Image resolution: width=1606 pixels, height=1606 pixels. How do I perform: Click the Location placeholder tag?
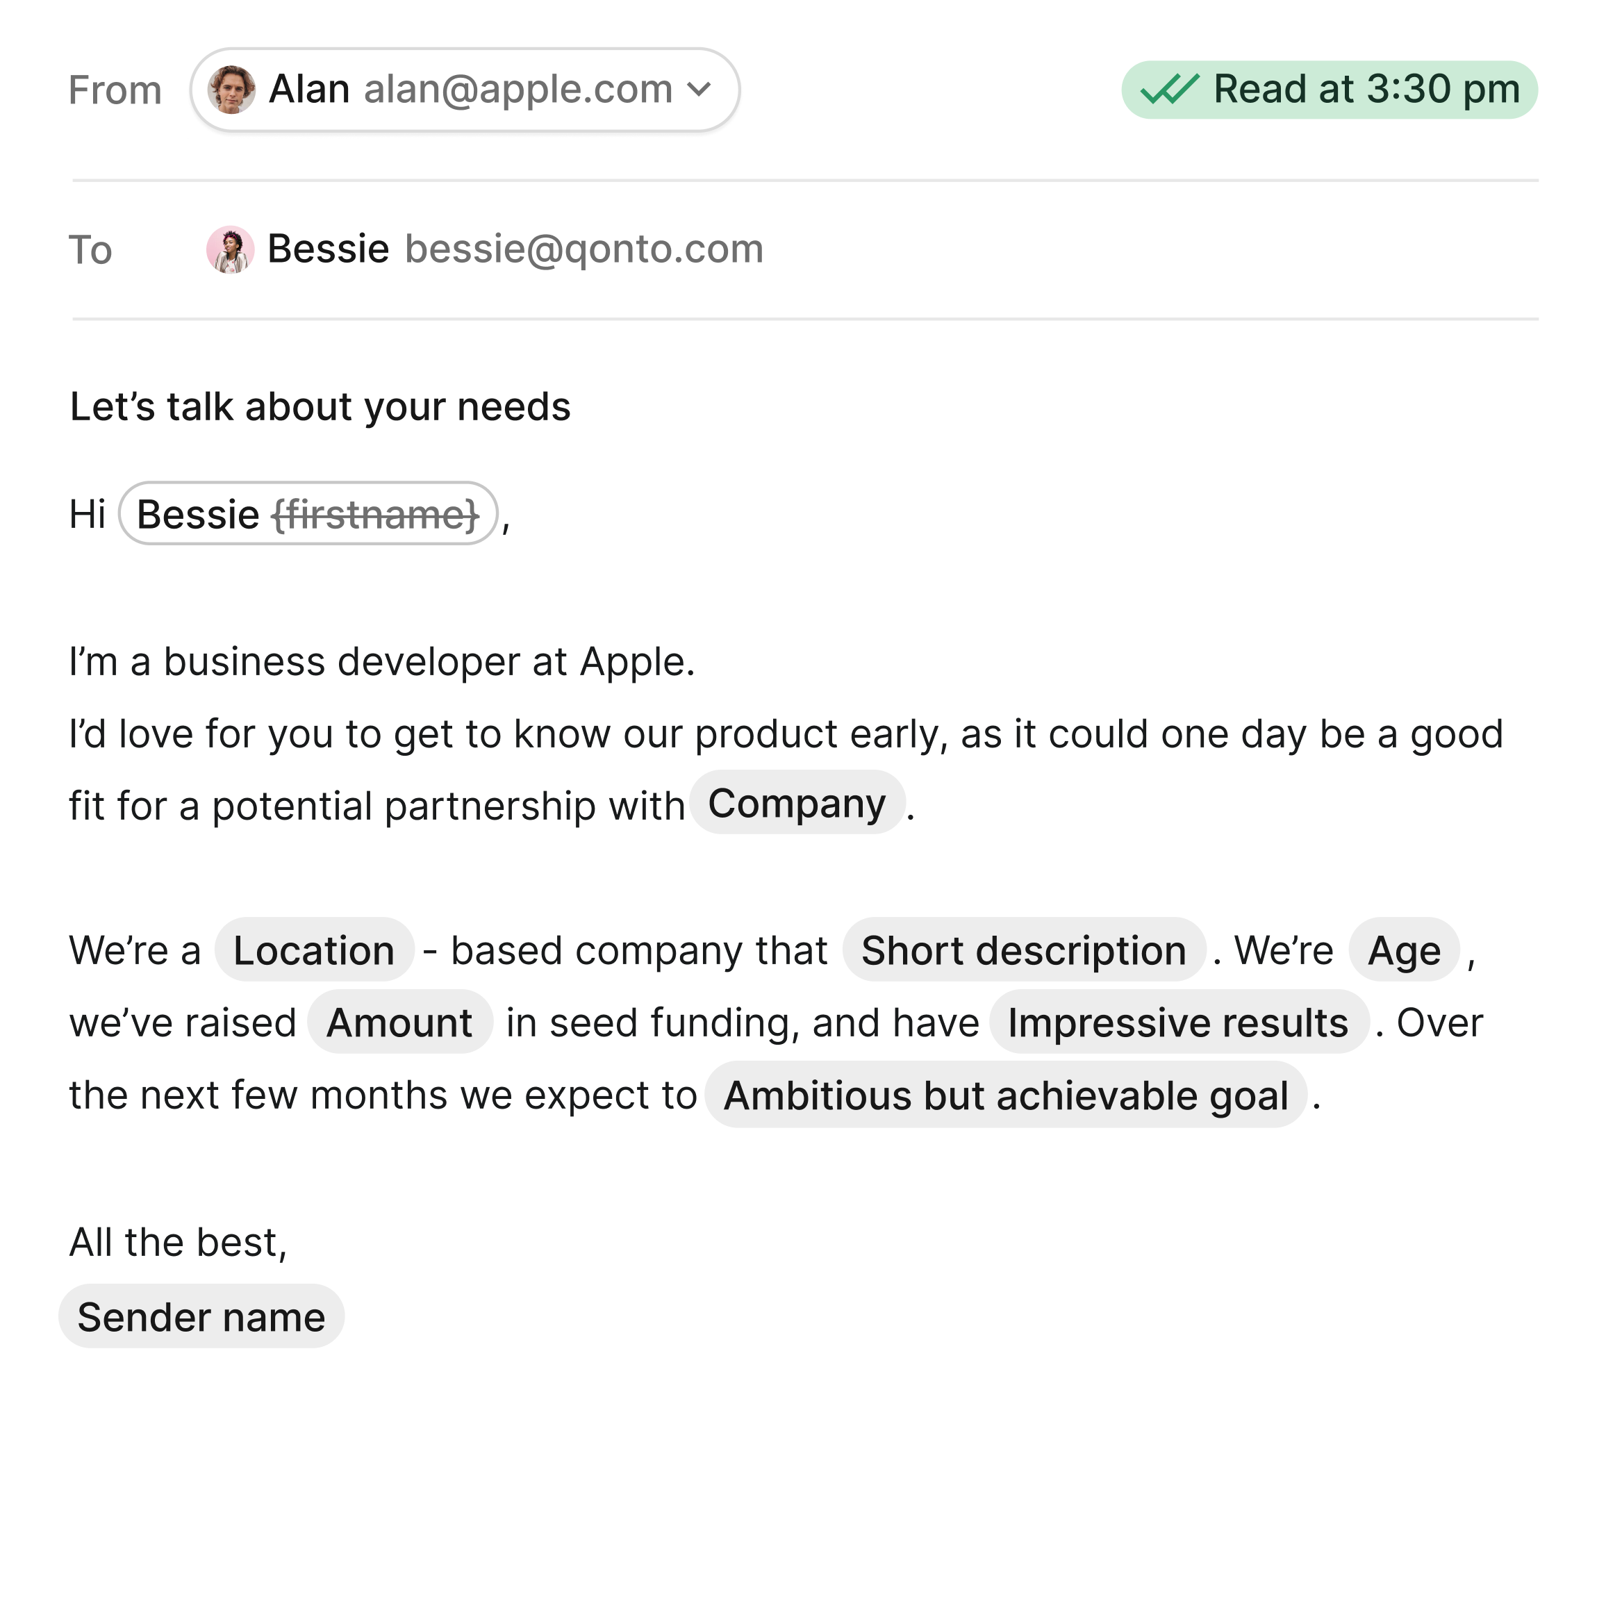313,950
